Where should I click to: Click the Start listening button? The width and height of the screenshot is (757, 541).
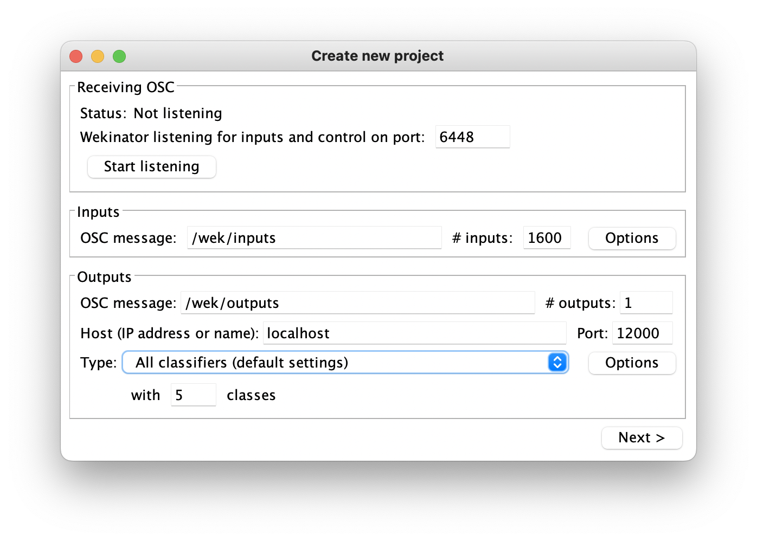point(151,166)
